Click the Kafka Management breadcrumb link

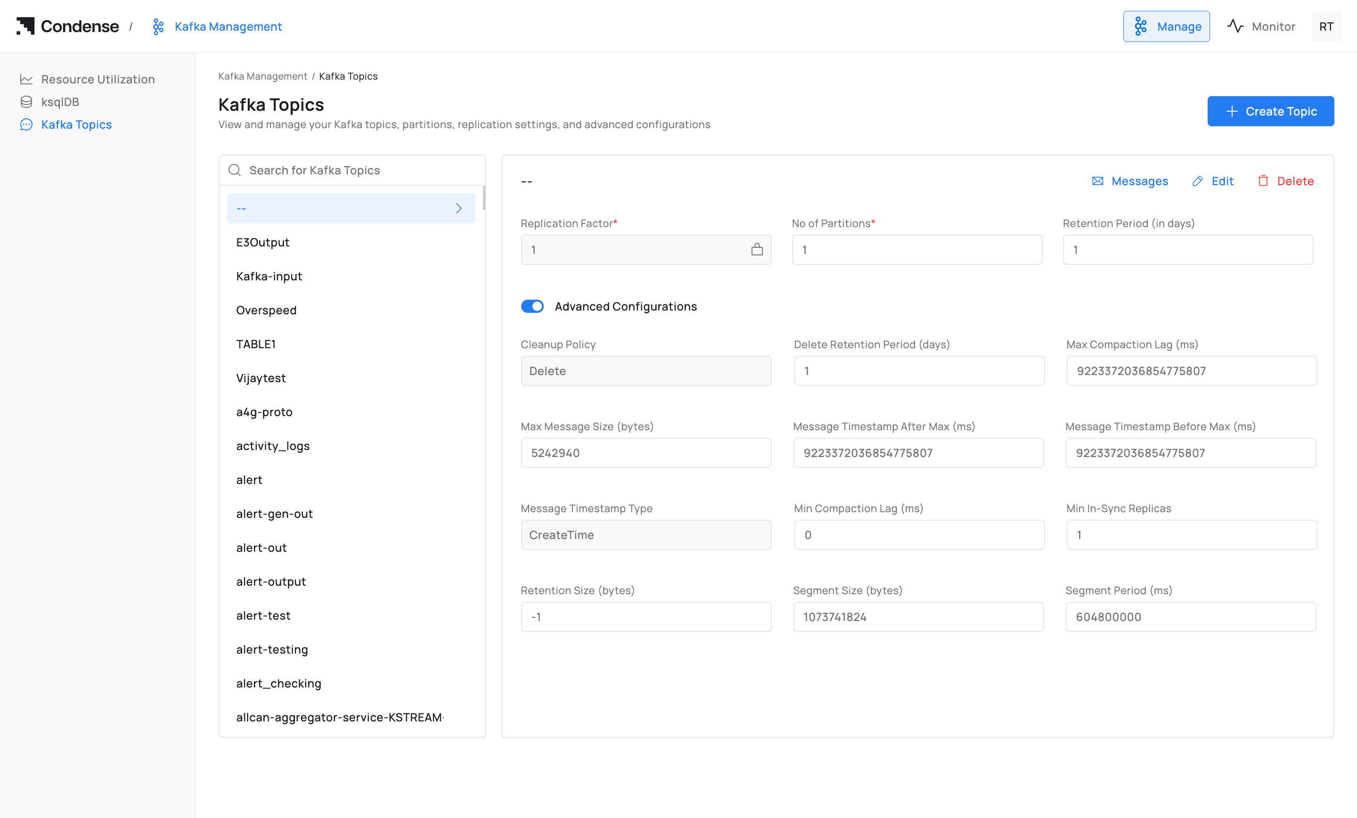click(x=262, y=76)
